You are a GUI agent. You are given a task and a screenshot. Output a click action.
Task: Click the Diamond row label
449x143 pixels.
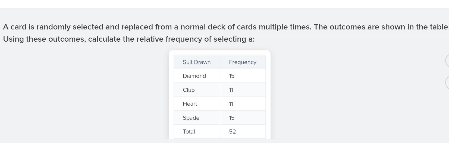point(194,76)
